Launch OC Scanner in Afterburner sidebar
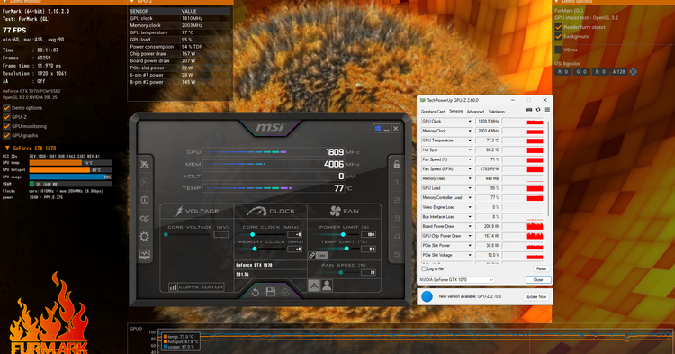Image resolution: width=675 pixels, height=354 pixels. pos(144,218)
